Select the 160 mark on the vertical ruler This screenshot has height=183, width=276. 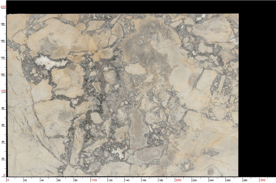(x=3, y=41)
